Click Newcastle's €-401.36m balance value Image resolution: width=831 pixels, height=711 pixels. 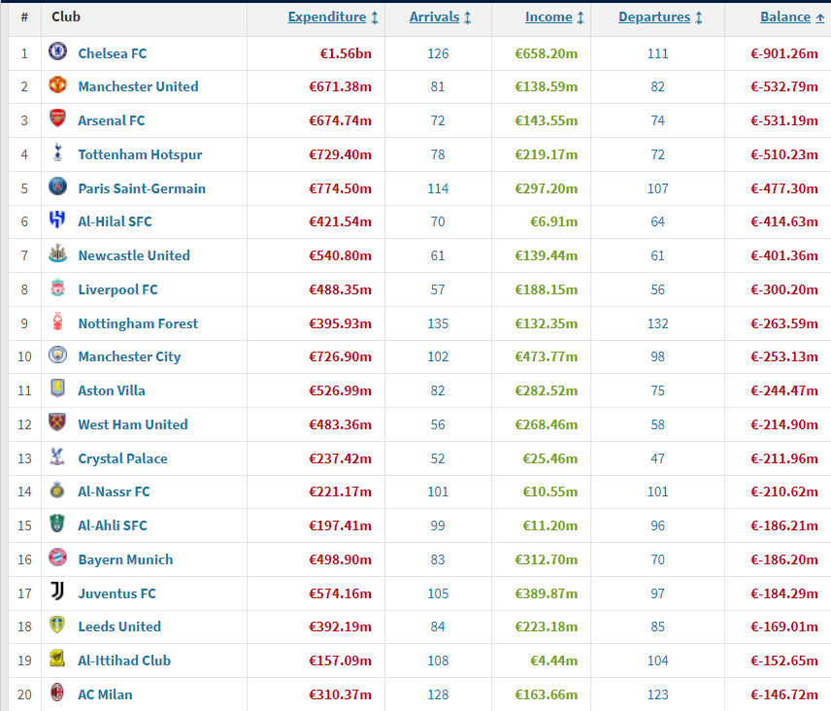(x=783, y=255)
